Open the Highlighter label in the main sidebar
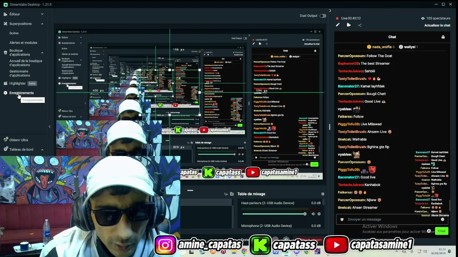Screen dimensions: 458x257 click(x=18, y=84)
